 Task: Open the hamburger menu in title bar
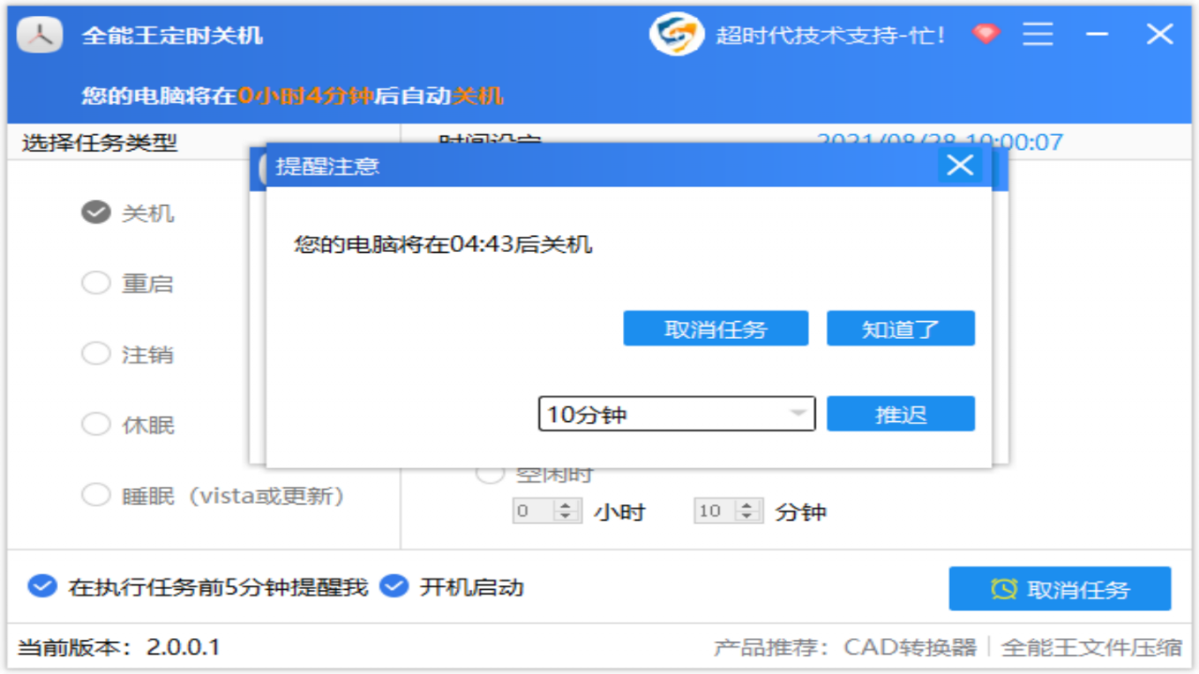pyautogui.click(x=1038, y=33)
